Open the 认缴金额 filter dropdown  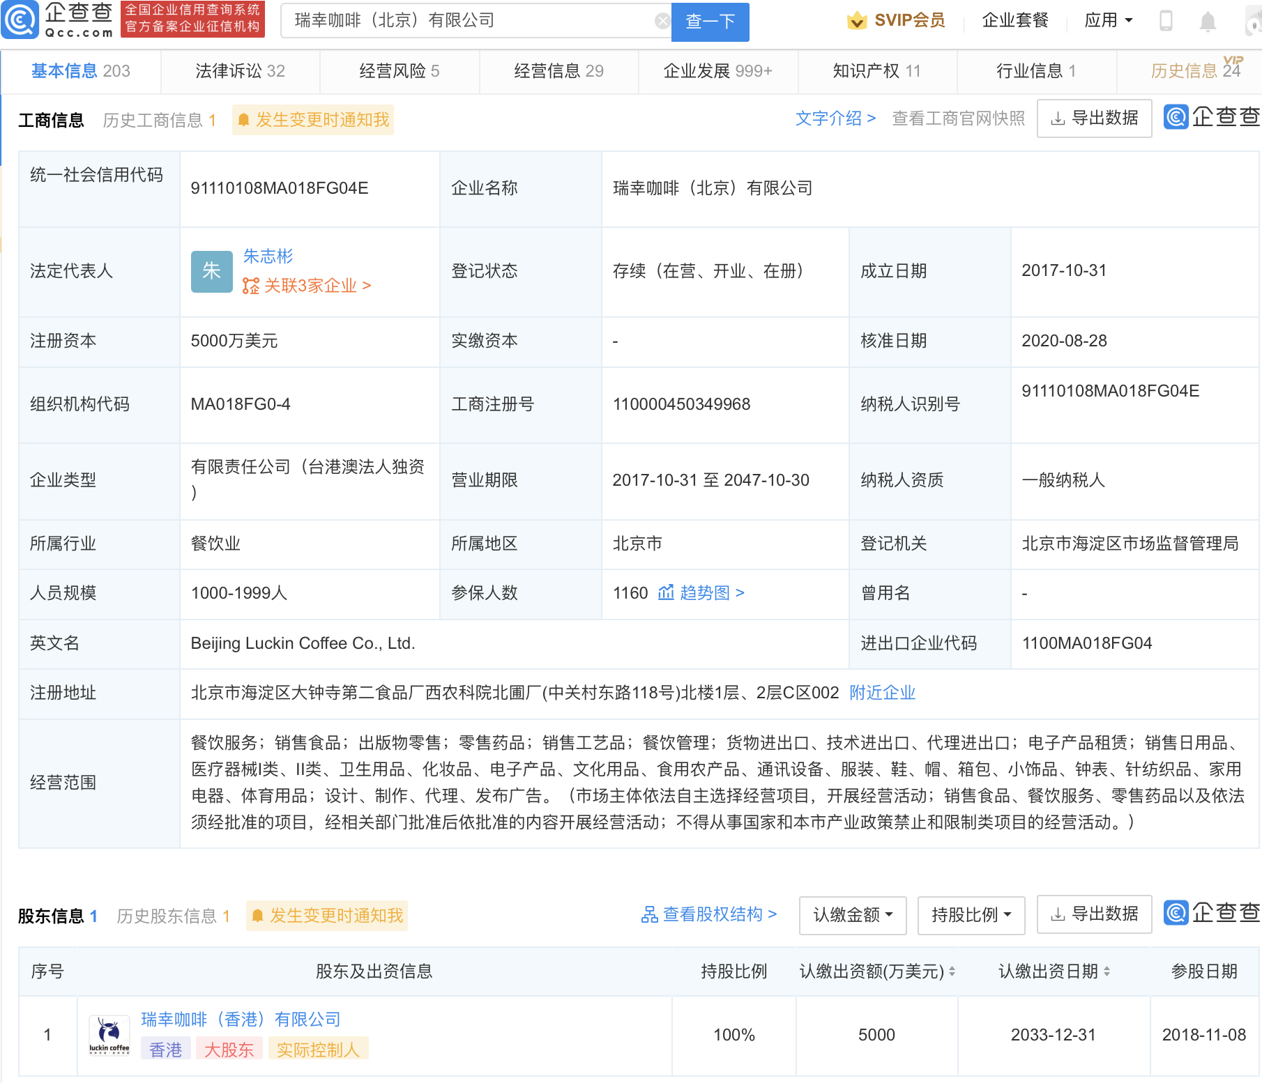pos(852,915)
